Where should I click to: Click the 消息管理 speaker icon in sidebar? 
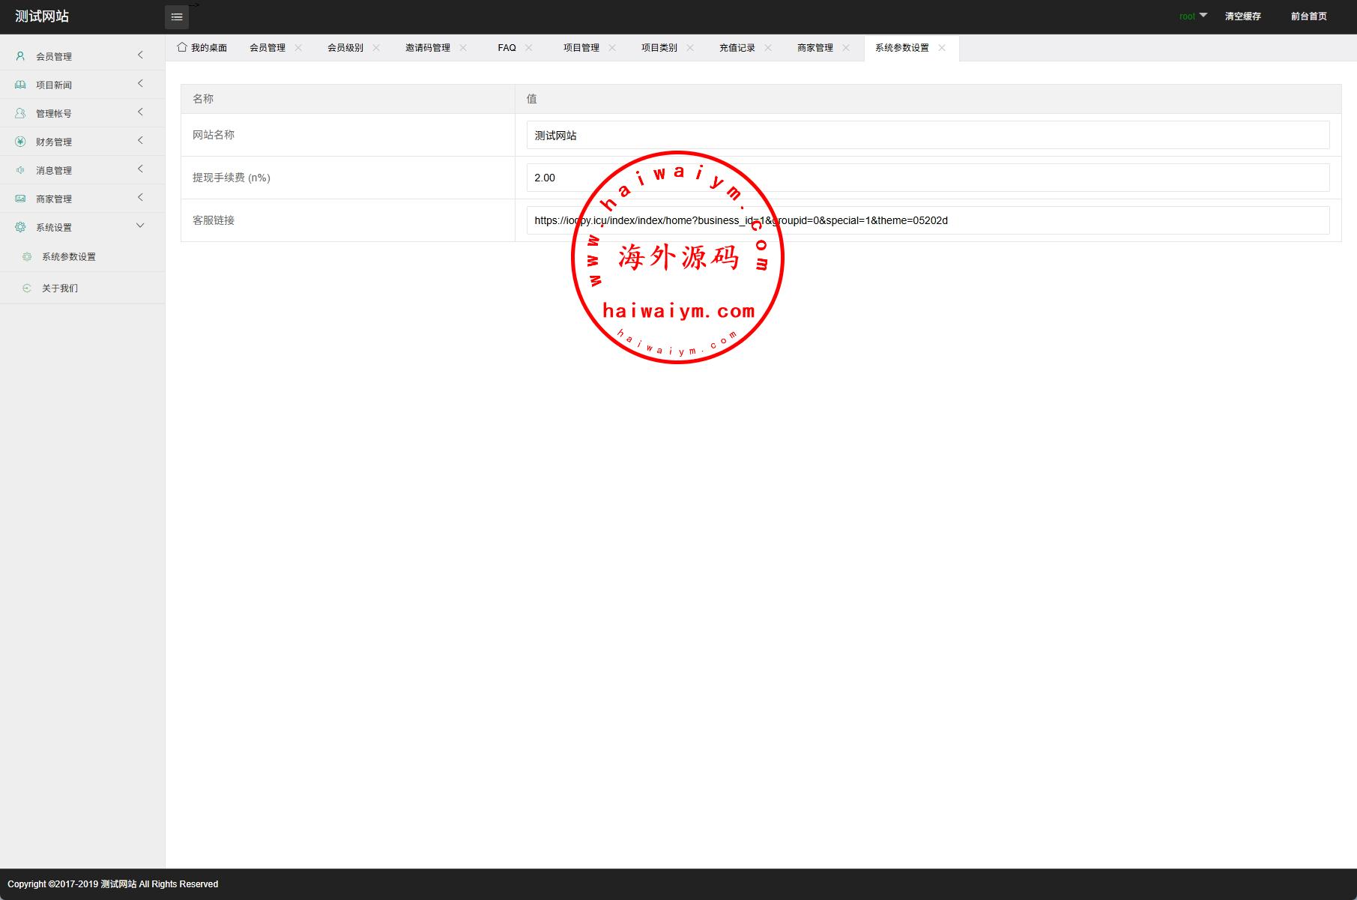coord(20,170)
